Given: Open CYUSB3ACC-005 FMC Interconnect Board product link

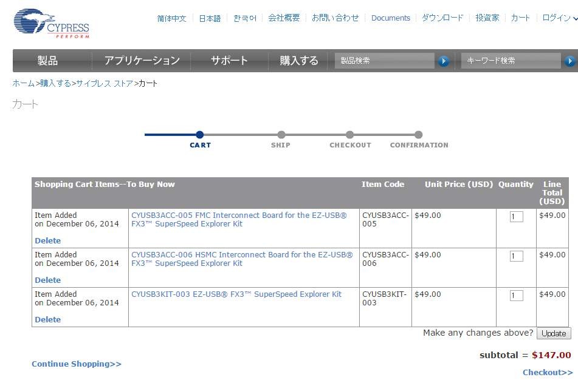Looking at the screenshot, I should [239, 220].
